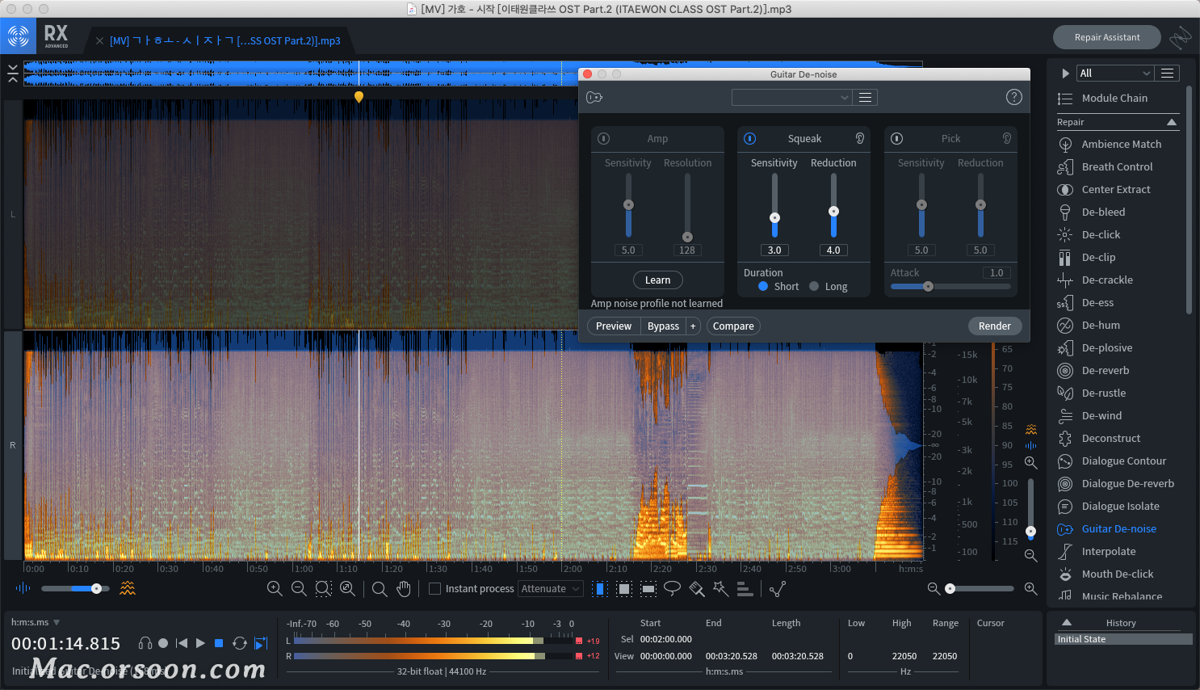The height and width of the screenshot is (690, 1200).
Task: Click the Render button
Action: tap(995, 326)
